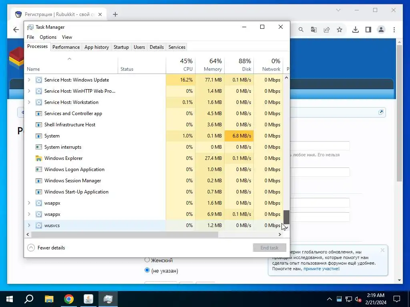Show hidden system tray icons chevron
Viewport: 410px width, 307px height.
[x=330, y=299]
